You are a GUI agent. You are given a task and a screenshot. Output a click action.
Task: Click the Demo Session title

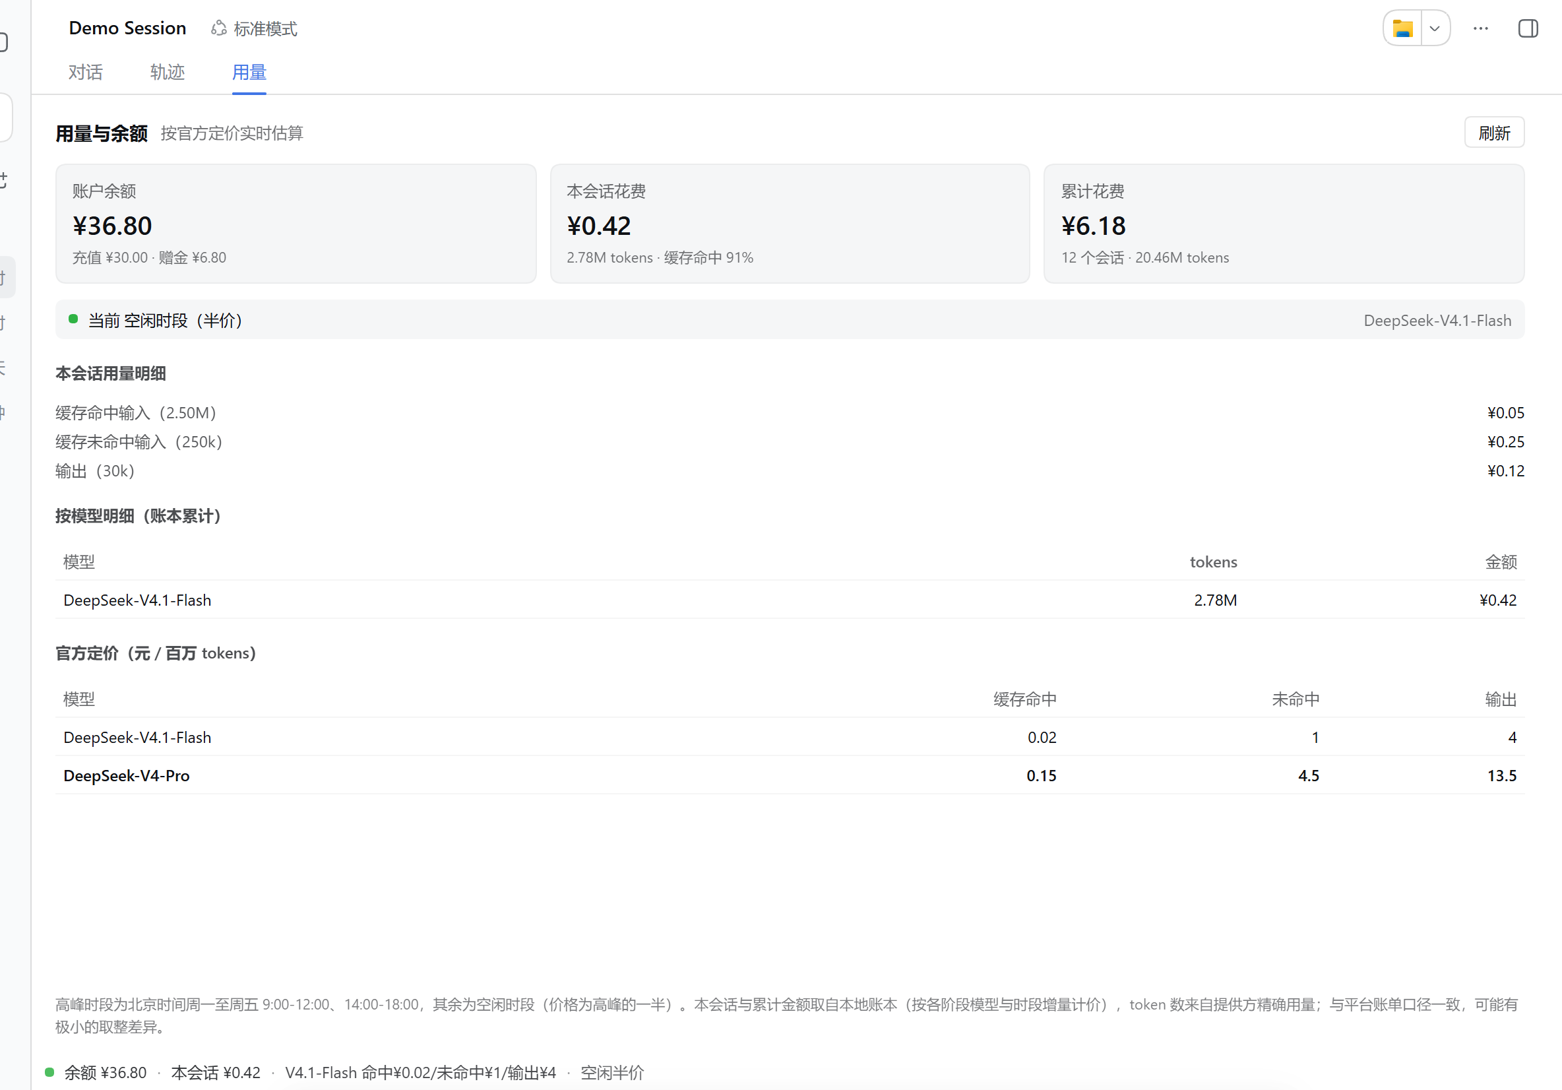(x=127, y=28)
